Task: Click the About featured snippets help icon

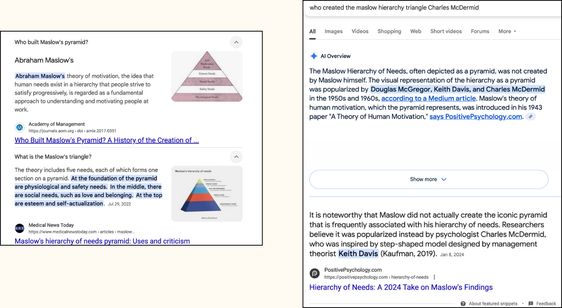Action: click(463, 303)
